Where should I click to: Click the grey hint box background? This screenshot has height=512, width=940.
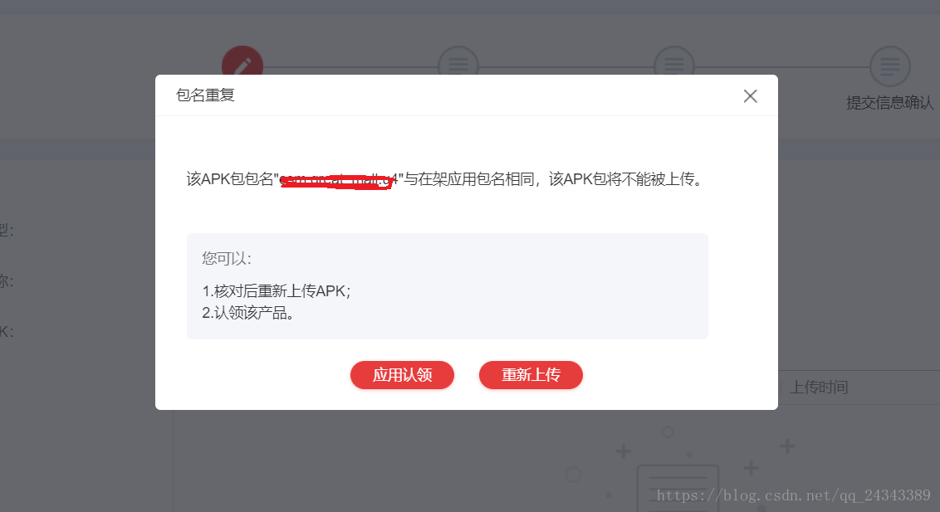point(448,286)
